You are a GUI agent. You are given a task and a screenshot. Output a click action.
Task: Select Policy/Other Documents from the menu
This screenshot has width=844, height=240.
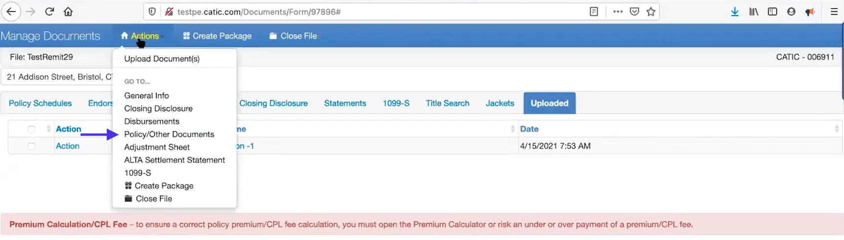[x=169, y=134]
